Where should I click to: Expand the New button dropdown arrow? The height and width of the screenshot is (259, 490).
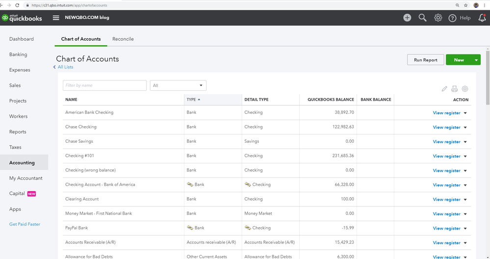click(476, 60)
